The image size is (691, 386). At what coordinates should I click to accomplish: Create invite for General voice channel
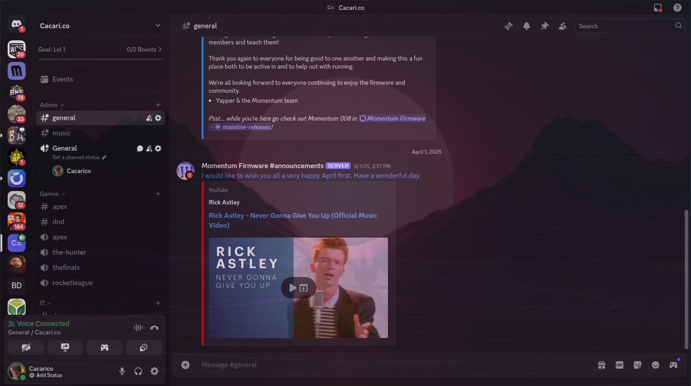tap(149, 148)
